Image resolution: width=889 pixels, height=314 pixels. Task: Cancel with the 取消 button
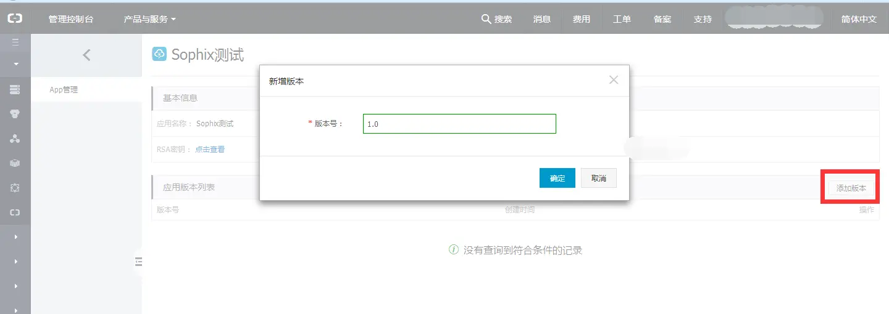[x=599, y=178]
